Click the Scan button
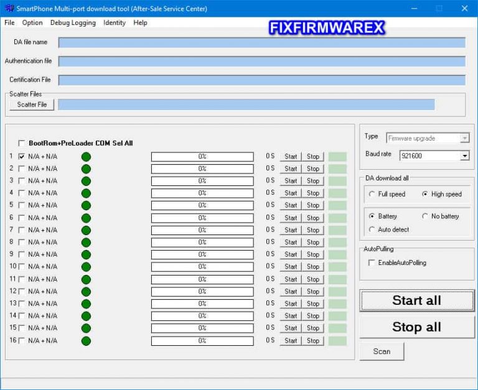The width and height of the screenshot is (478, 390). (x=382, y=351)
